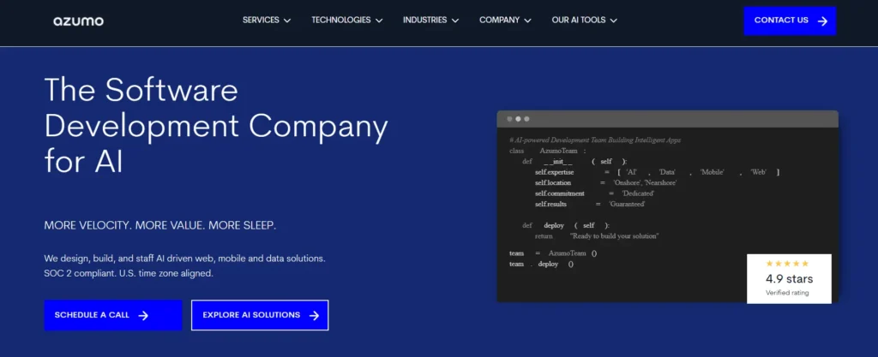Click the code window title bar dots
The image size is (878, 357).
tap(518, 119)
